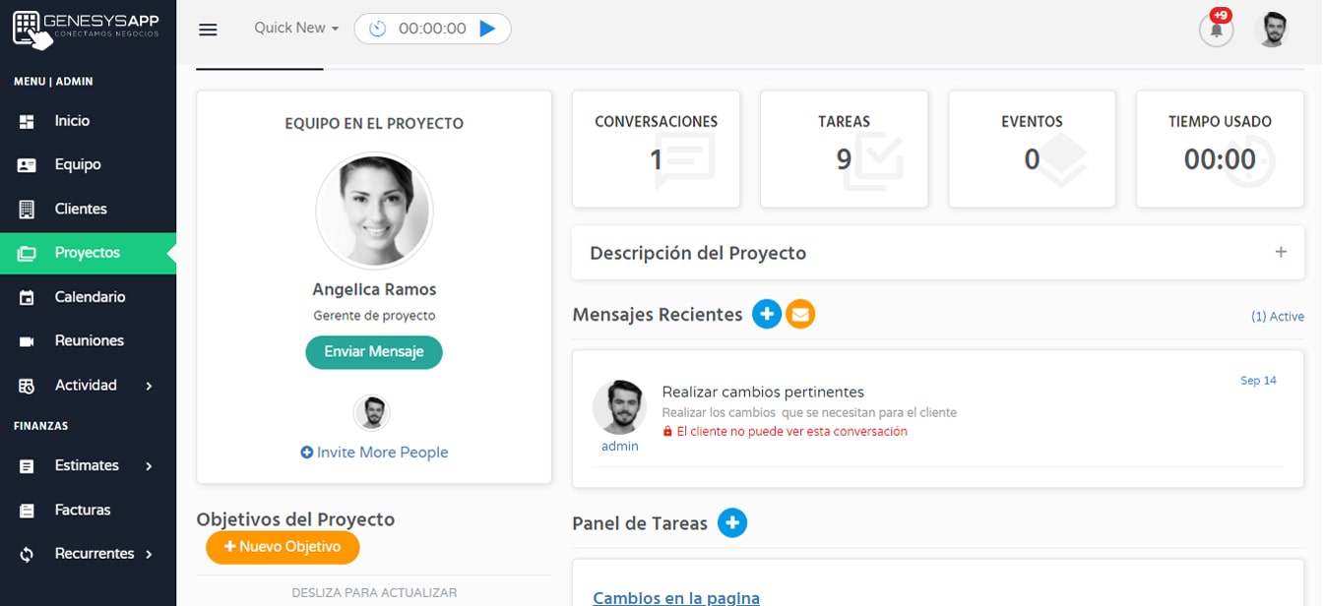
Task: Go to Reuniones in the sidebar
Action: click(x=89, y=341)
